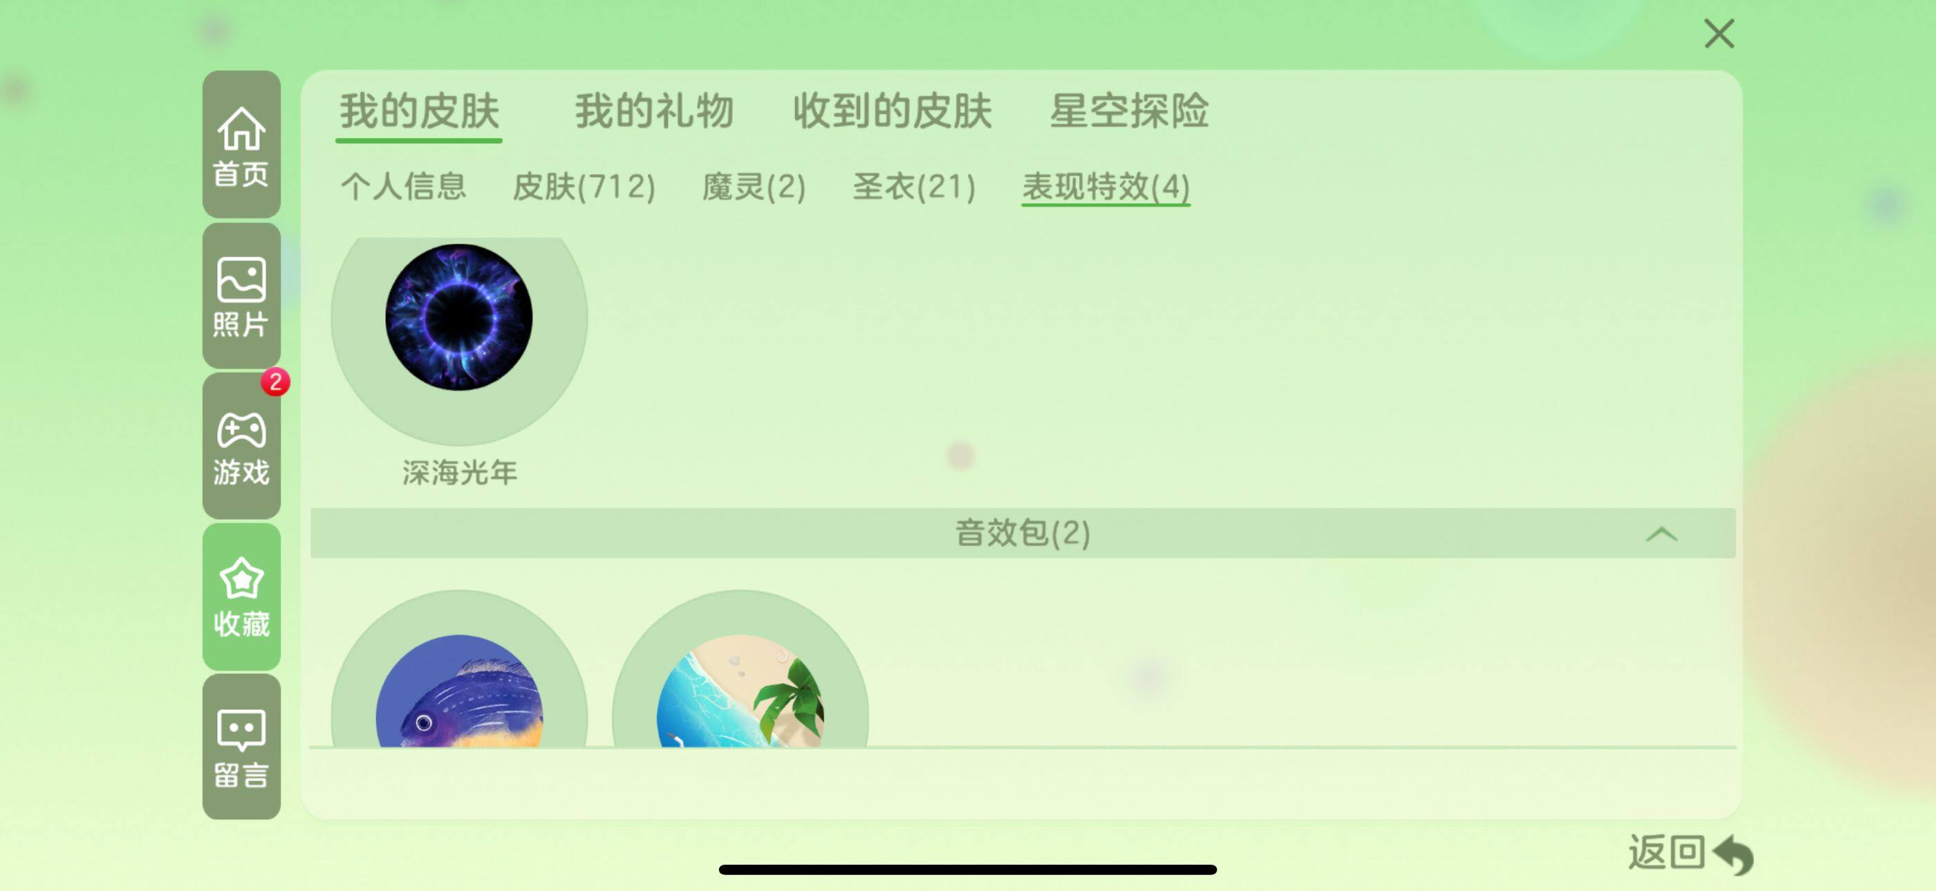Open the 首页 home sidebar icon

point(241,144)
